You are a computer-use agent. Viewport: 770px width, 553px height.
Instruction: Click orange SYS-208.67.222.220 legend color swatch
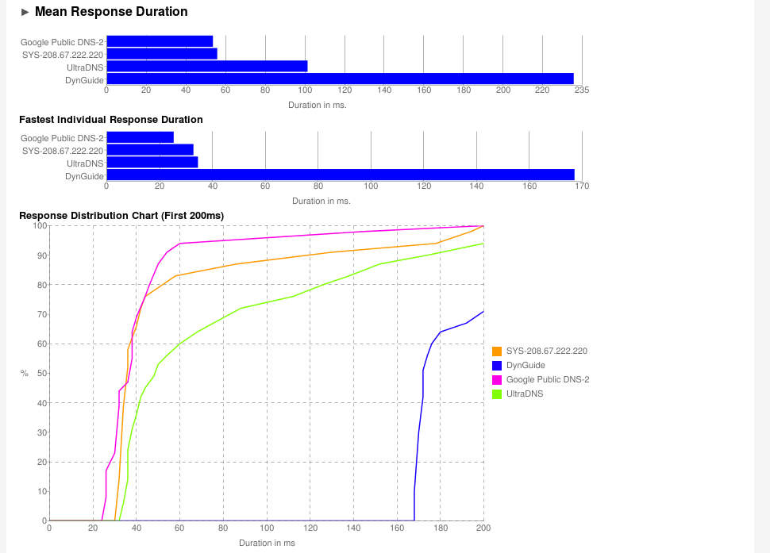click(497, 351)
